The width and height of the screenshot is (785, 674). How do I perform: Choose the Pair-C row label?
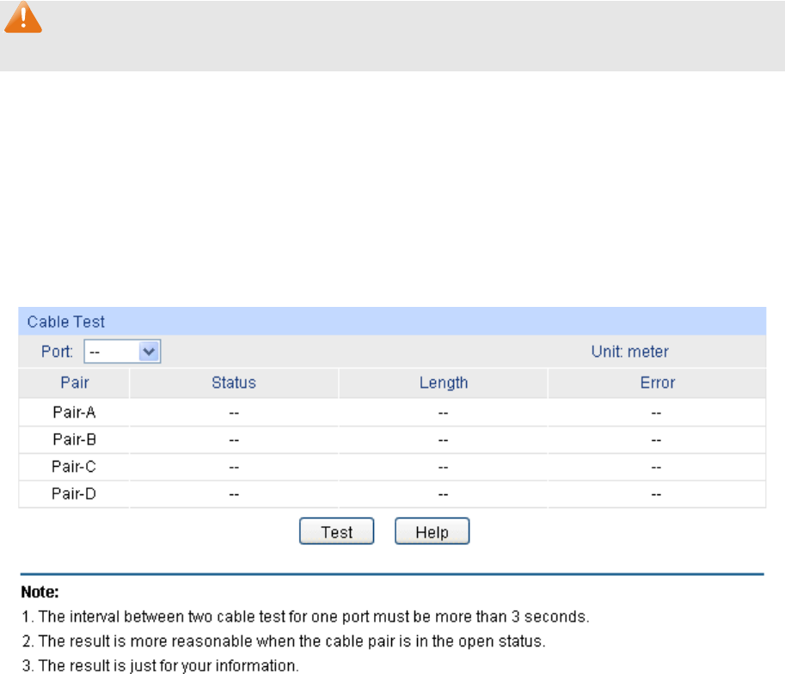pos(74,467)
